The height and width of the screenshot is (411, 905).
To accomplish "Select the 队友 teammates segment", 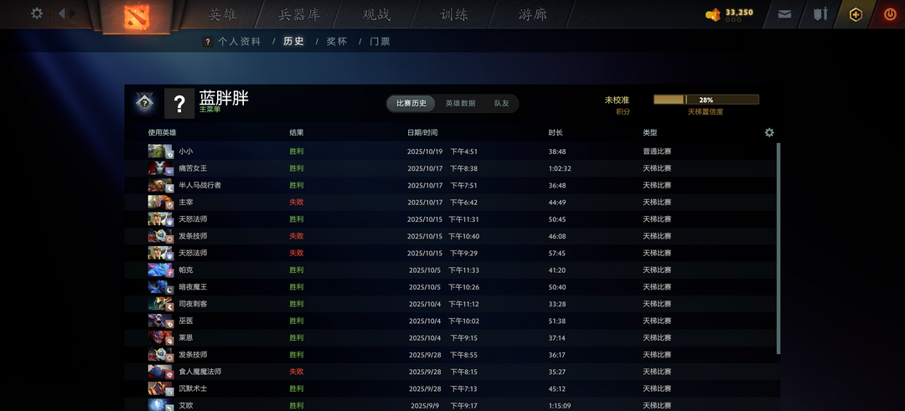I will coord(501,103).
